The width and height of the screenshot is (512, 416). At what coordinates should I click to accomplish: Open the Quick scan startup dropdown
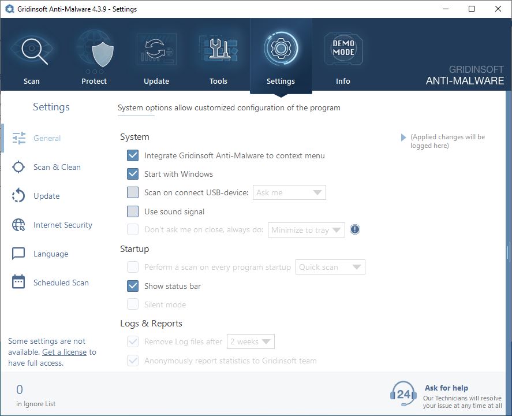330,267
